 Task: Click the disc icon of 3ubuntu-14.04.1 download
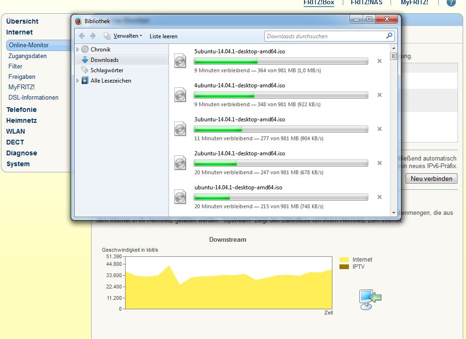click(180, 128)
